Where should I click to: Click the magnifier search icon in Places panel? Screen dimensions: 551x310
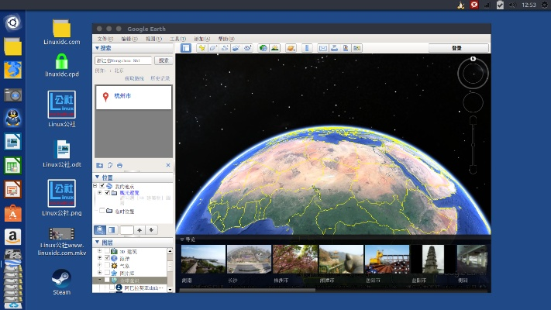tap(100, 230)
